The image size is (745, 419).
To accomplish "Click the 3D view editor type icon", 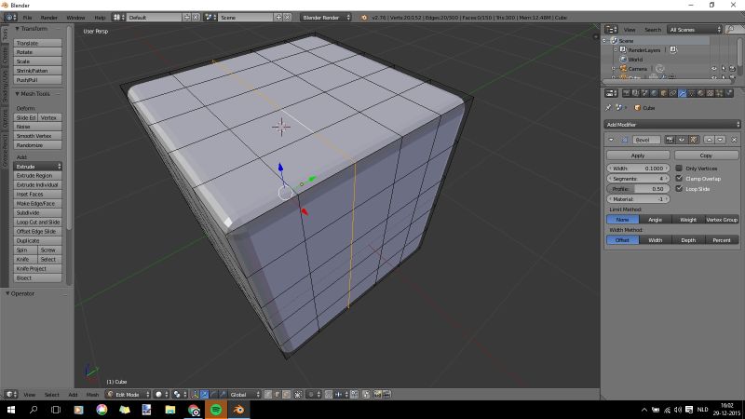I will (x=11, y=394).
